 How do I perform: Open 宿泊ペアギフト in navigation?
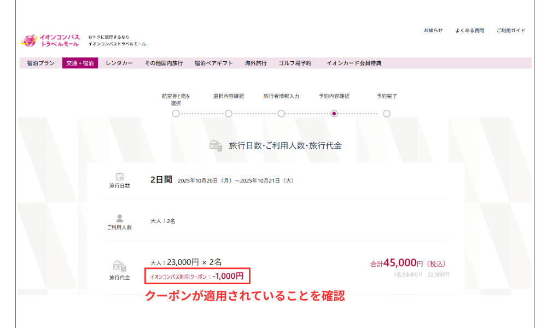[213, 63]
